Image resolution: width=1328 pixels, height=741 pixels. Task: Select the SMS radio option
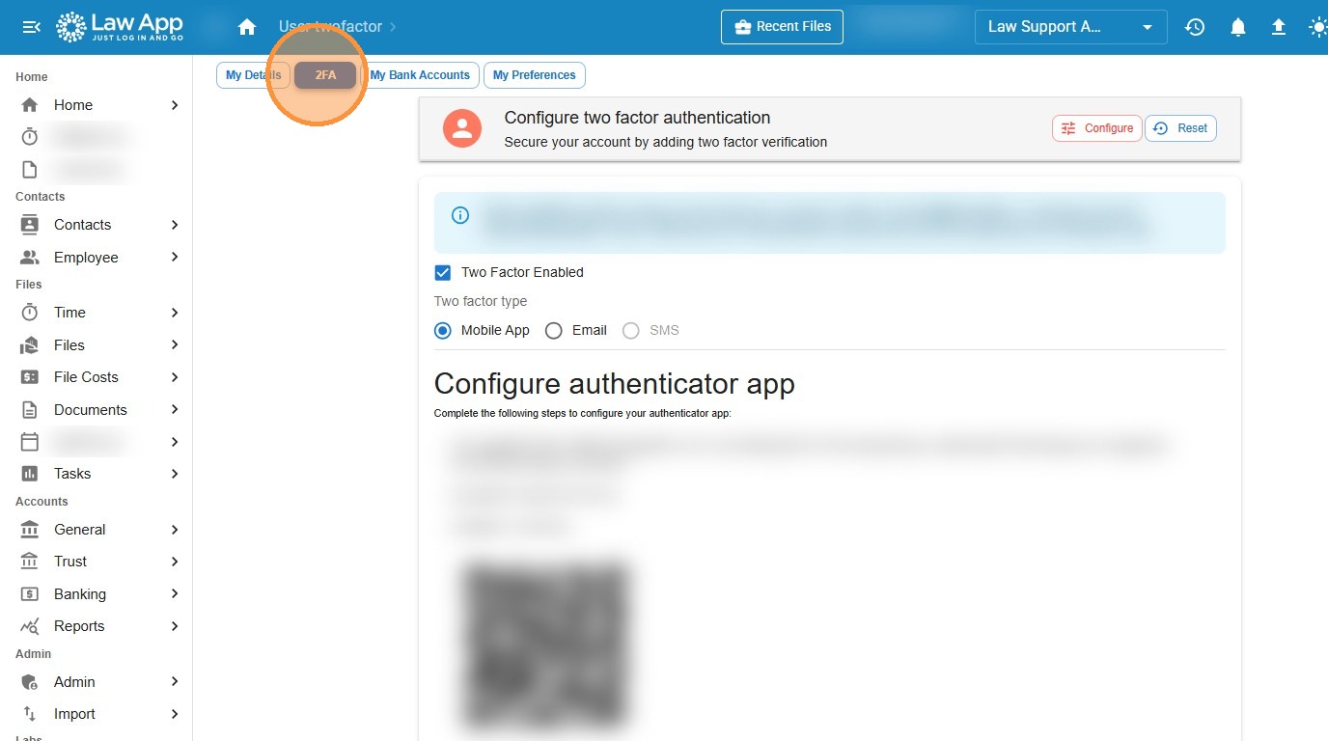click(x=631, y=331)
